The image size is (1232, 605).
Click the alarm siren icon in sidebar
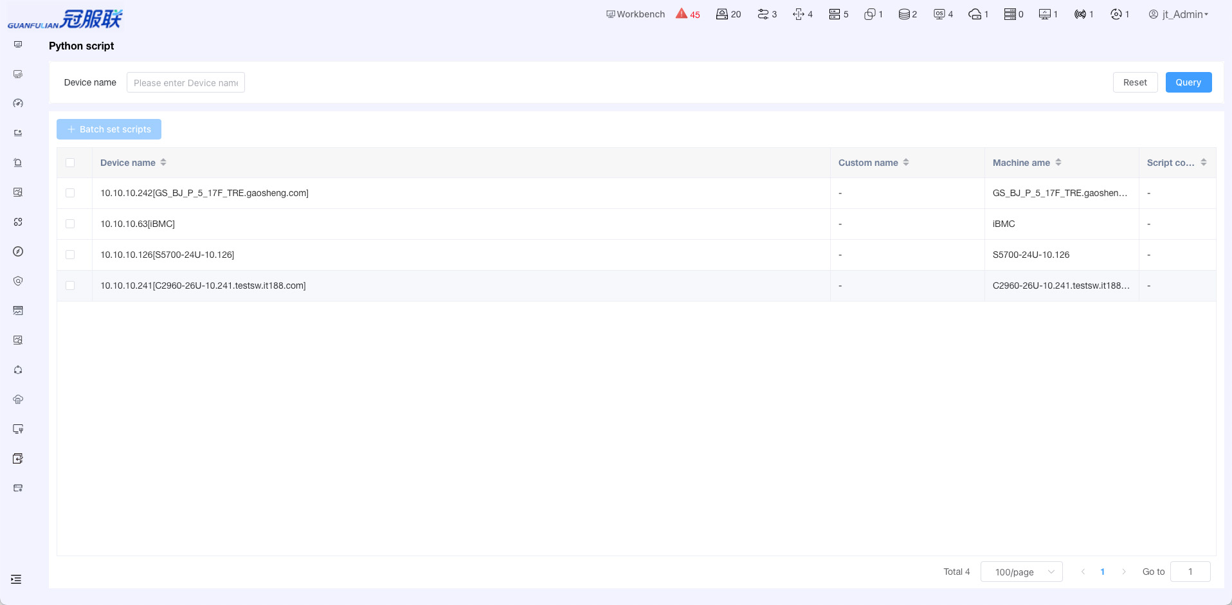[18, 163]
